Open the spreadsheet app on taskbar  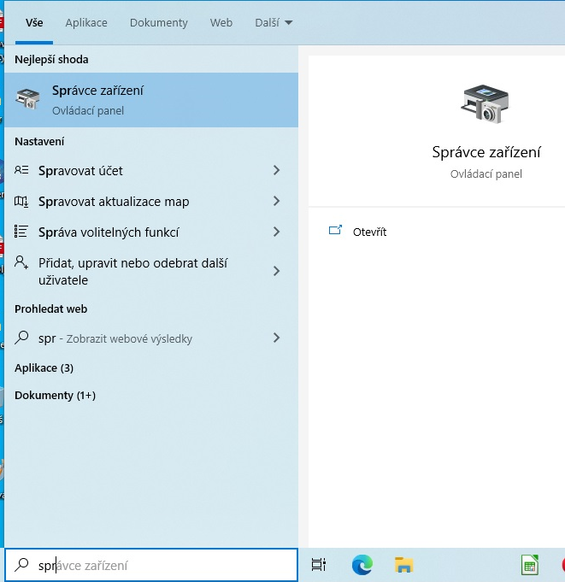pyautogui.click(x=530, y=565)
